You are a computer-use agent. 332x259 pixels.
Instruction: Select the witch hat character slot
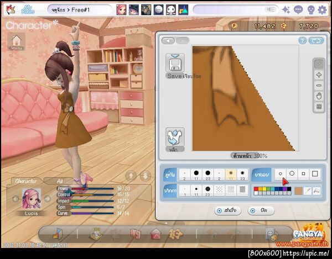point(133,10)
